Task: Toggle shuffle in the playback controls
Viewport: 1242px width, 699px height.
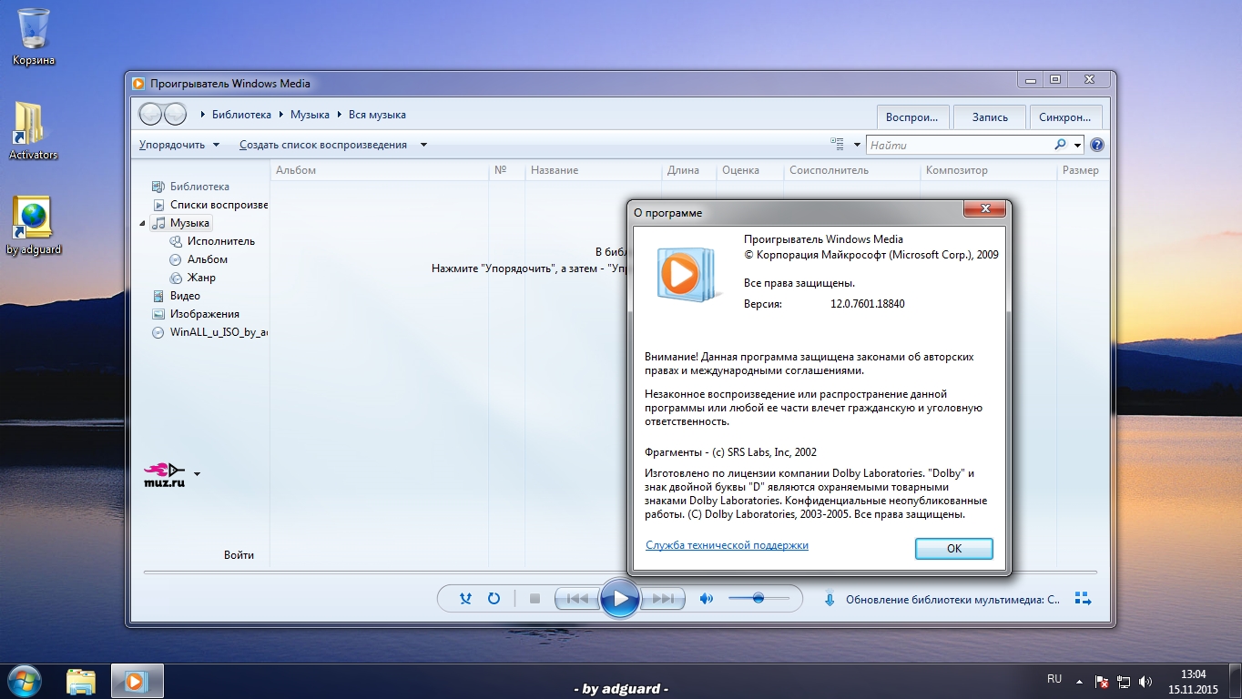Action: tap(465, 598)
